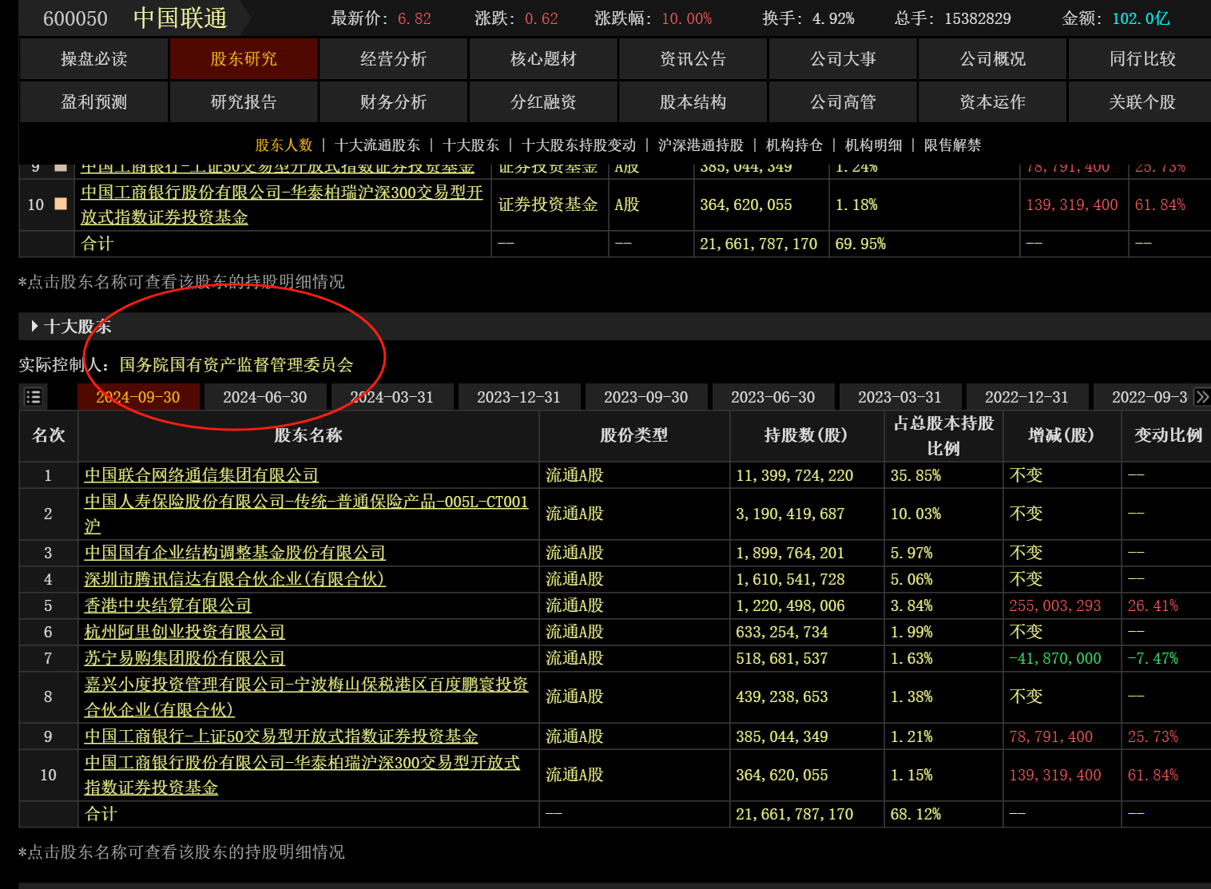Click the 股东名称 column header

click(308, 435)
